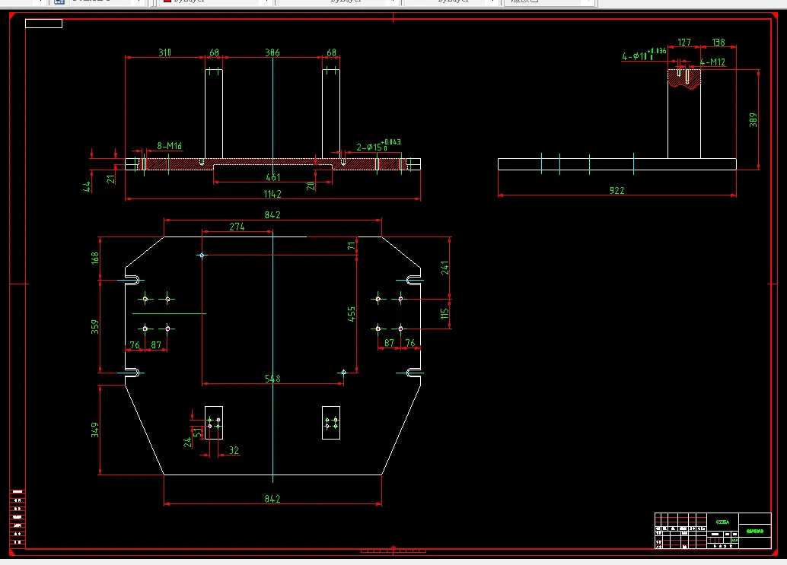Viewport: 787px width, 565px height.
Task: Select the 548 dimension text
Action: click(x=272, y=379)
